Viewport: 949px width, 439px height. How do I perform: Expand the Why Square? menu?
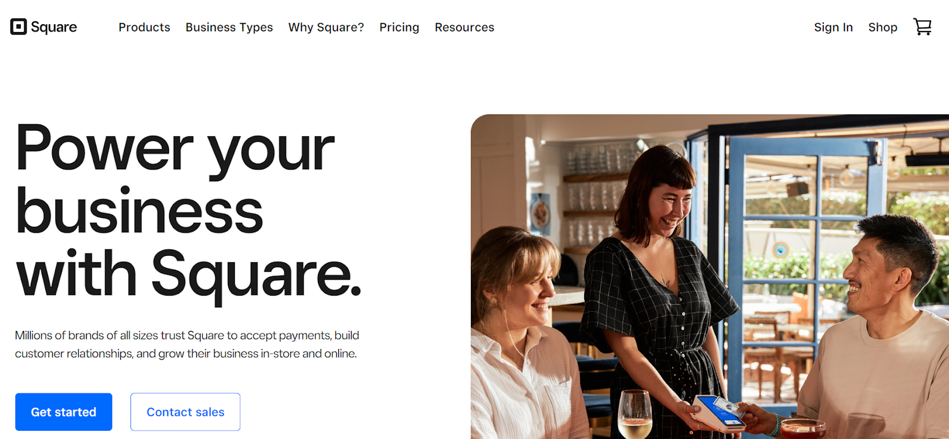pos(326,27)
